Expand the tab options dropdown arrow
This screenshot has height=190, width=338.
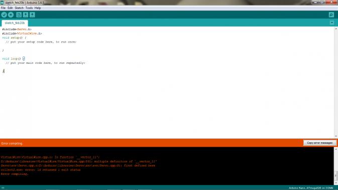click(332, 23)
